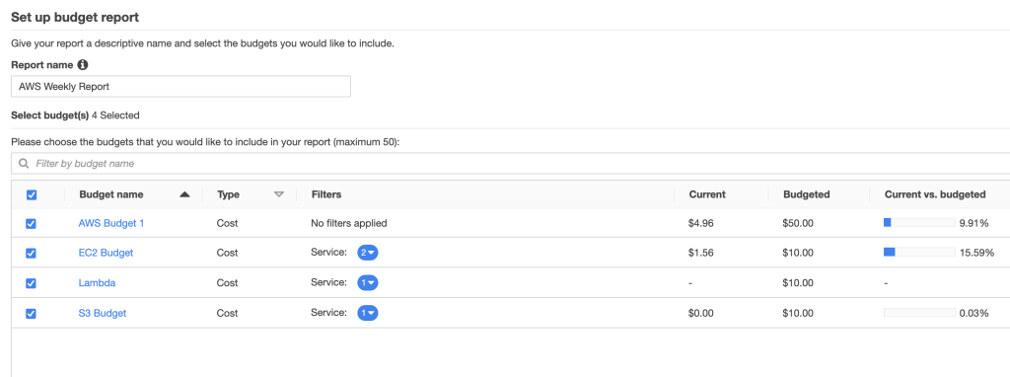Image resolution: width=1010 pixels, height=377 pixels.
Task: Click the EC2 Budget progress bar
Action: 919,252
